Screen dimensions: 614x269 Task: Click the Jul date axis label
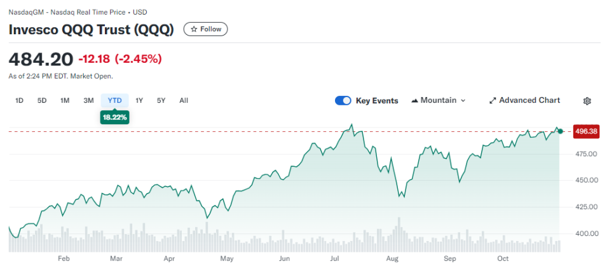(334, 258)
